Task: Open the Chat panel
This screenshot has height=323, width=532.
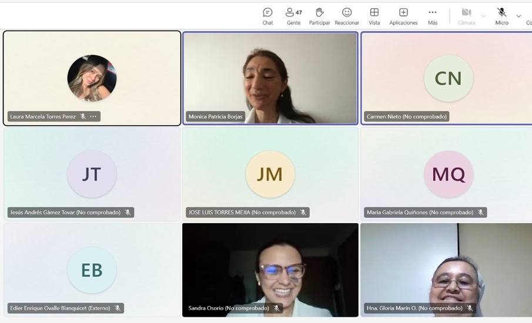Action: point(267,16)
